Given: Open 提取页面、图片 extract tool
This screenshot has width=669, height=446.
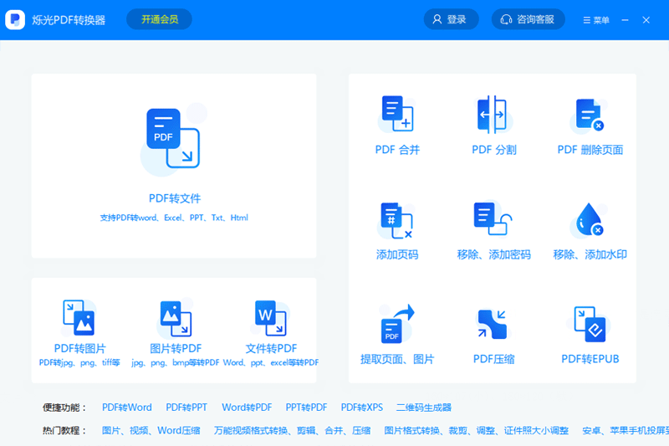Looking at the screenshot, I should point(397,324).
